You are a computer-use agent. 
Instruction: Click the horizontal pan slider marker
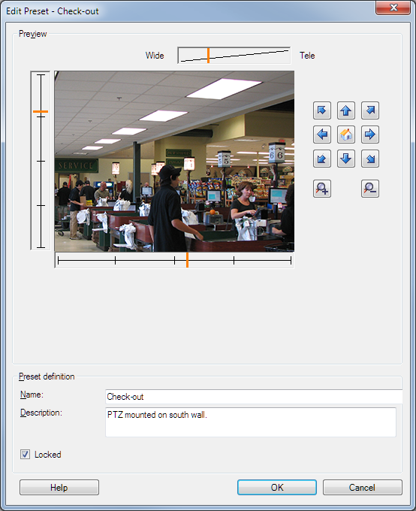pos(187,260)
